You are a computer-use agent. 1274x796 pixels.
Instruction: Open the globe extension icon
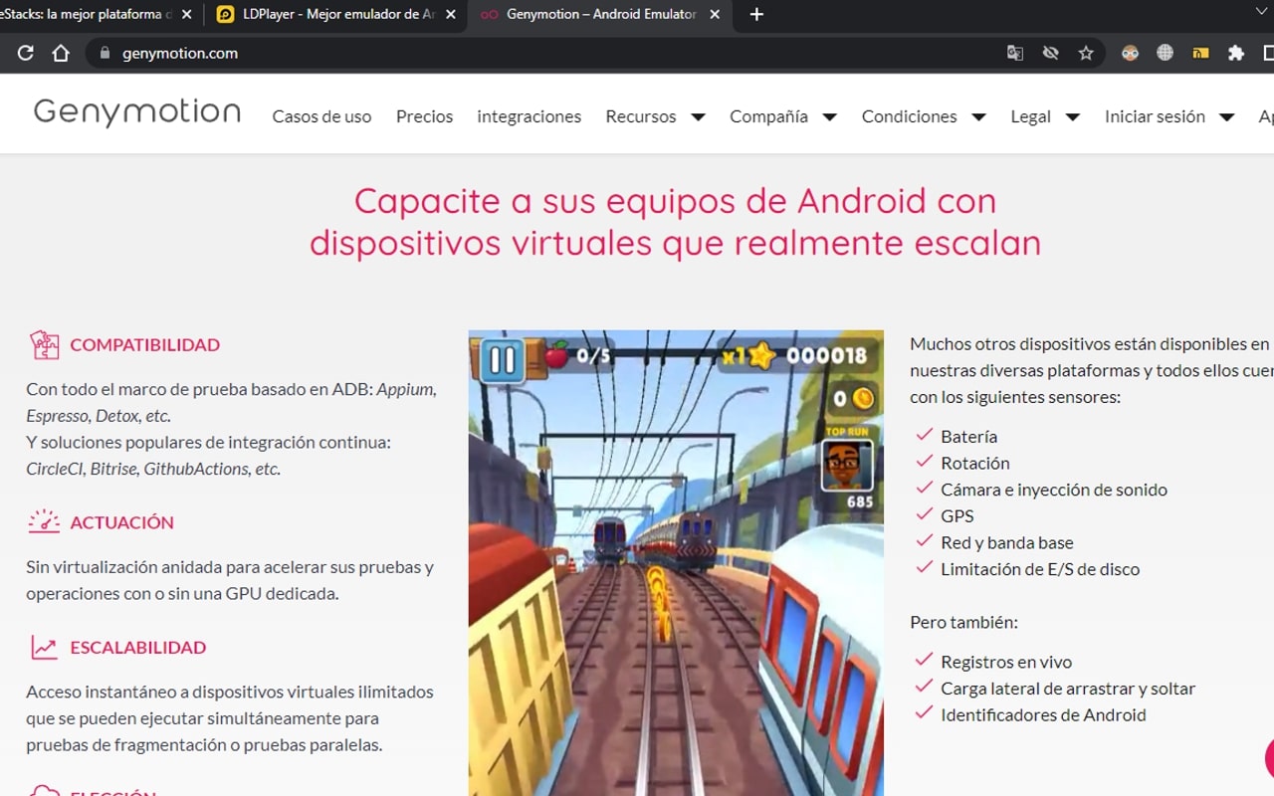(1165, 53)
